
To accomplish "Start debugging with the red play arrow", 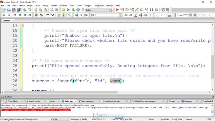I will click(x=117, y=10).
